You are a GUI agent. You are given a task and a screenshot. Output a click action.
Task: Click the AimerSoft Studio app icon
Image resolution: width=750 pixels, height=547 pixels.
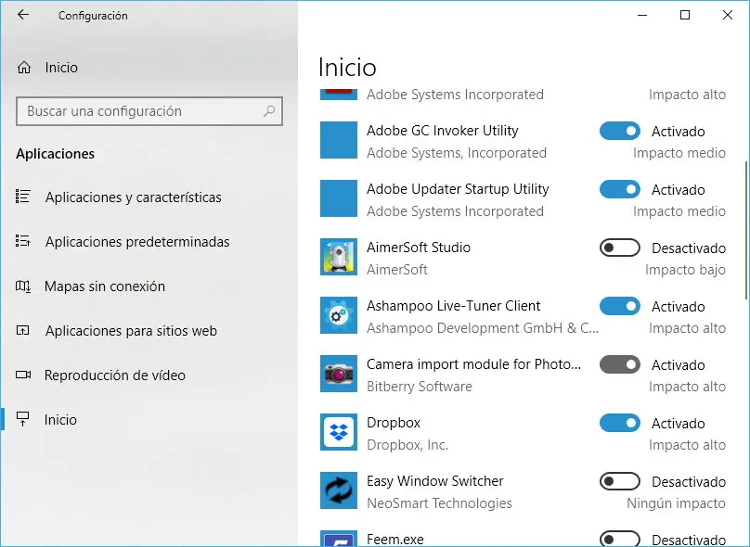339,257
